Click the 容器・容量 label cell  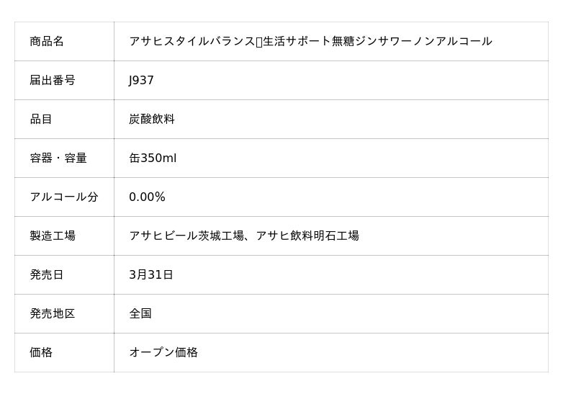pos(58,158)
